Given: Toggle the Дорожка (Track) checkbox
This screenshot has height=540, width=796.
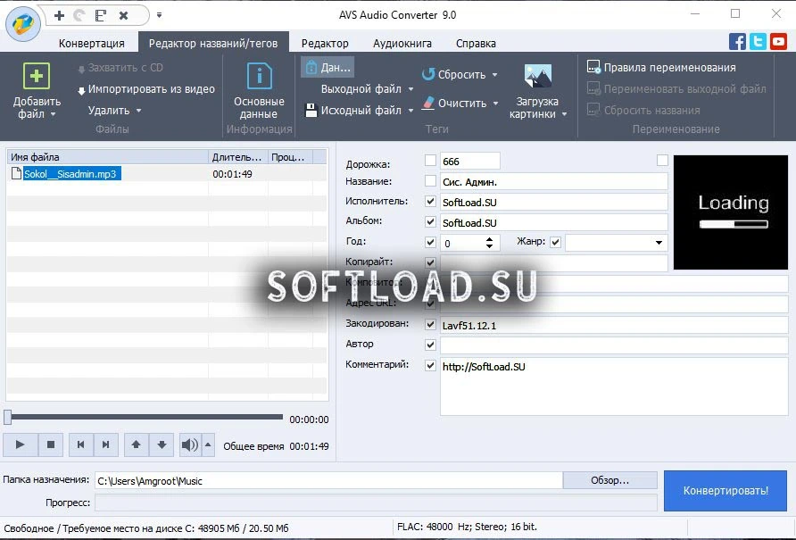Looking at the screenshot, I should (430, 161).
